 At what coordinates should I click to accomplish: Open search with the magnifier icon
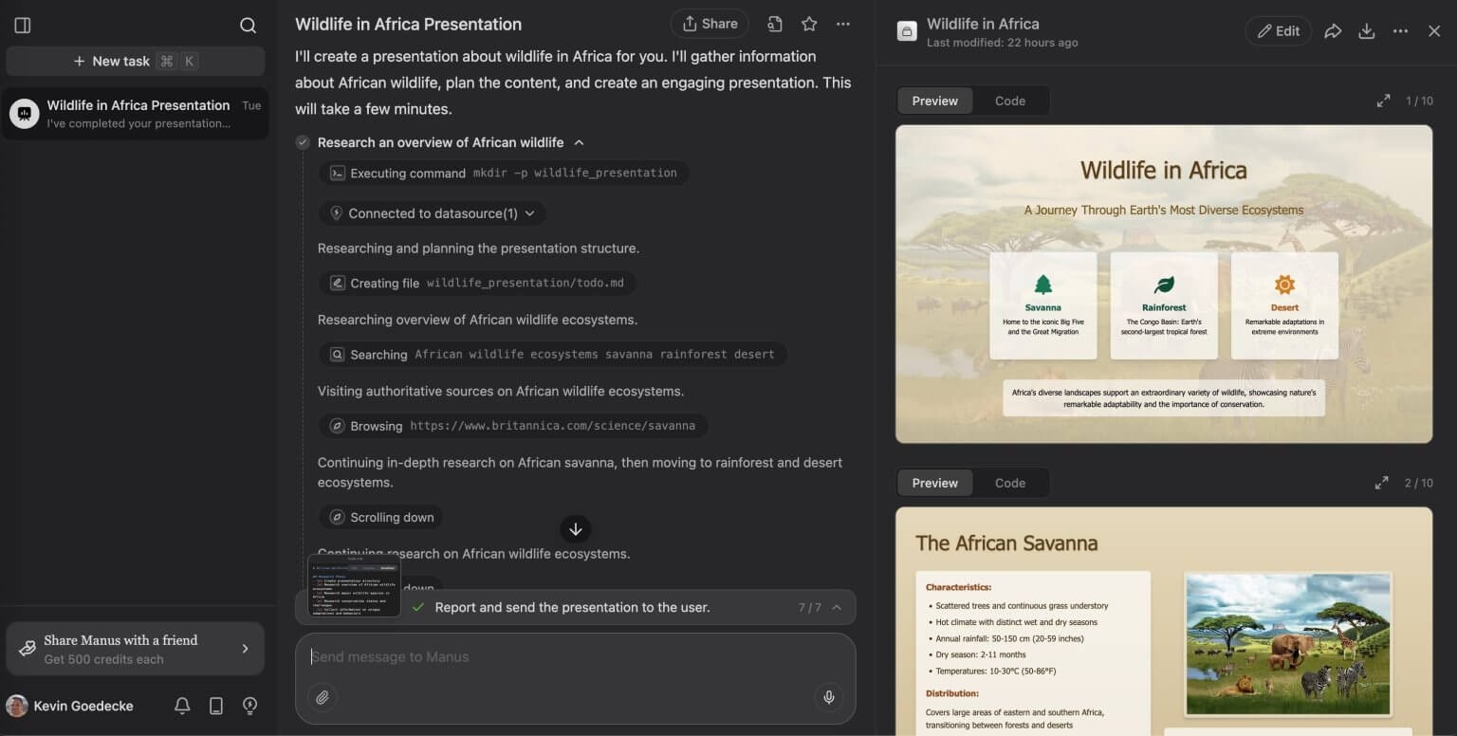(248, 26)
